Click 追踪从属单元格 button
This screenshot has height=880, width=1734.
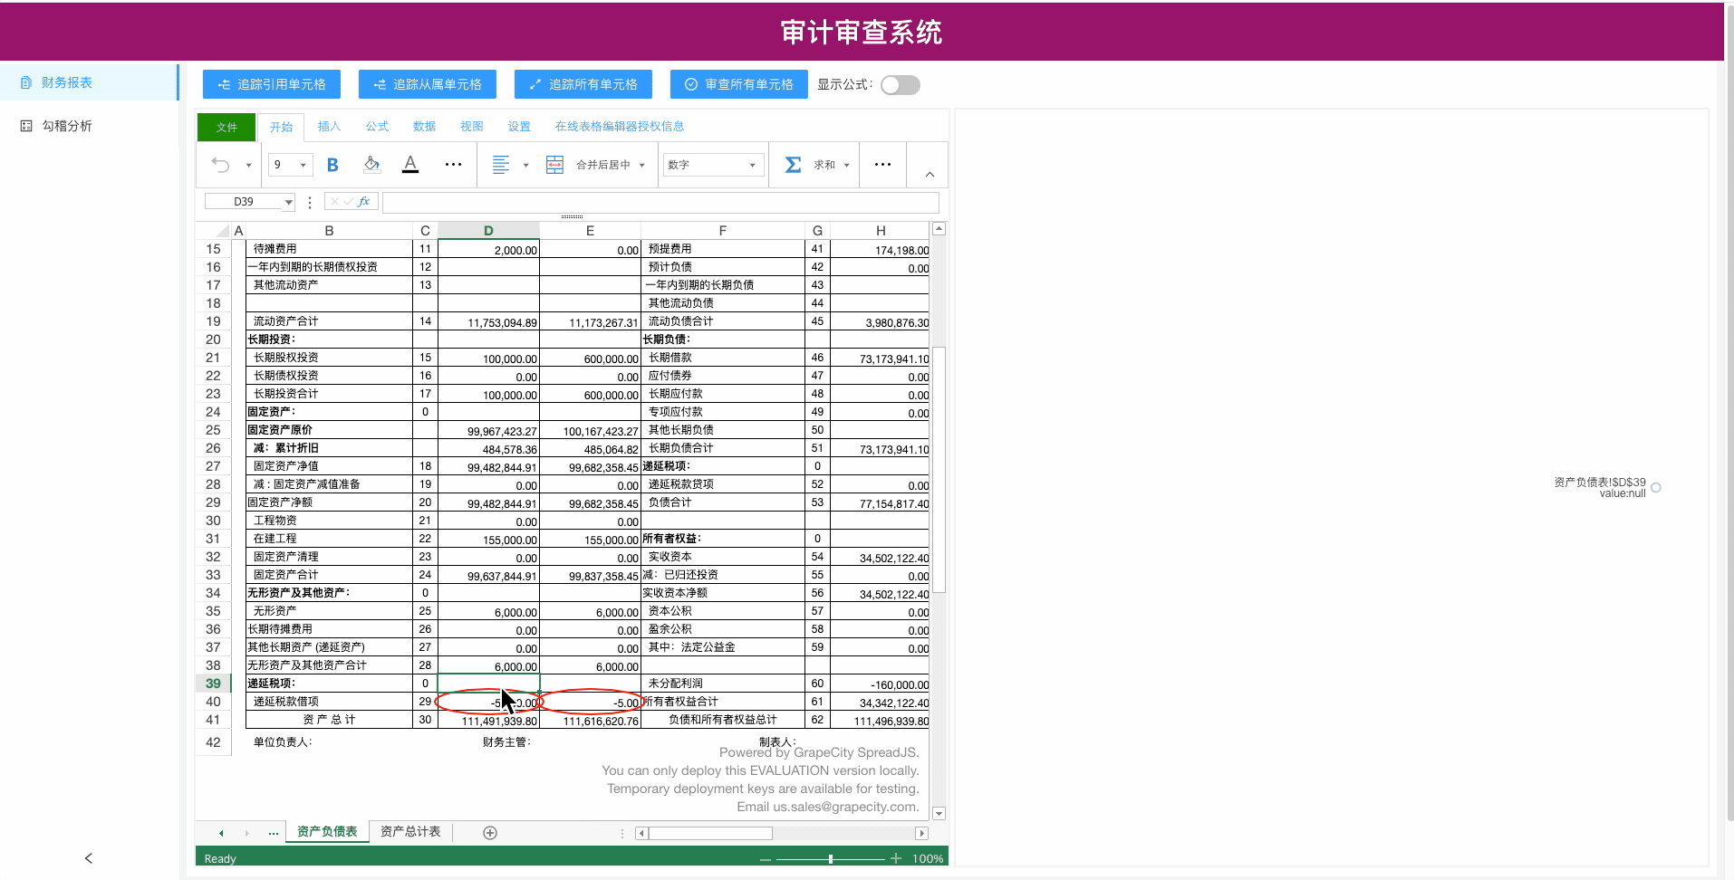click(x=428, y=84)
